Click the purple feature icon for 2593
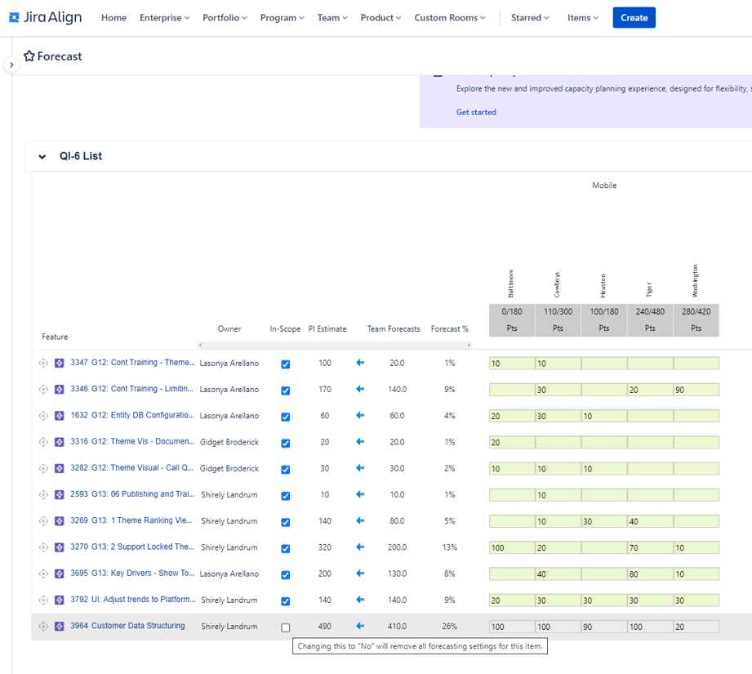The height and width of the screenshot is (674, 752). tap(60, 494)
